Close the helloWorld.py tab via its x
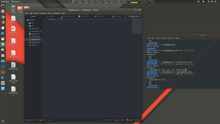Screen dimensions: 220x124 click(x=73, y=17)
